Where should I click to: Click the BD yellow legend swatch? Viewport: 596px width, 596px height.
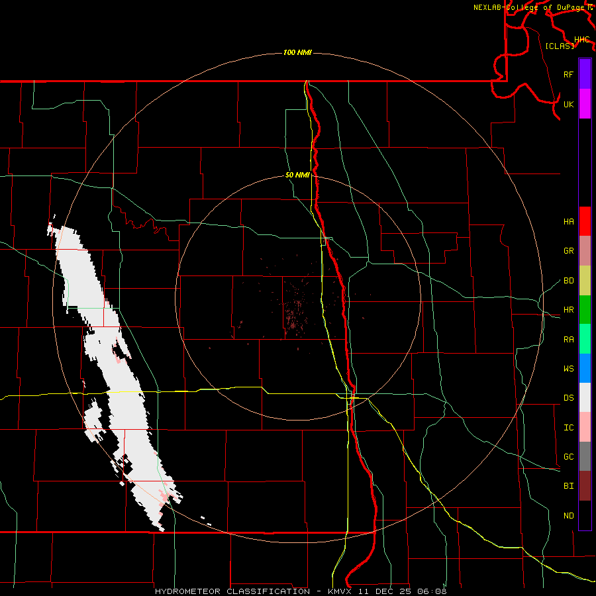click(x=585, y=281)
